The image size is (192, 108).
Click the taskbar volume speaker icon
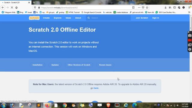pyautogui.click(x=178, y=105)
